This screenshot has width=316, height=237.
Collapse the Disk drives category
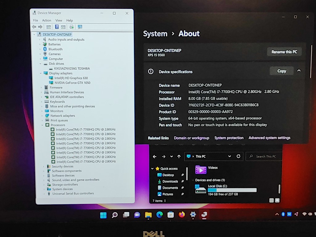click(40, 64)
